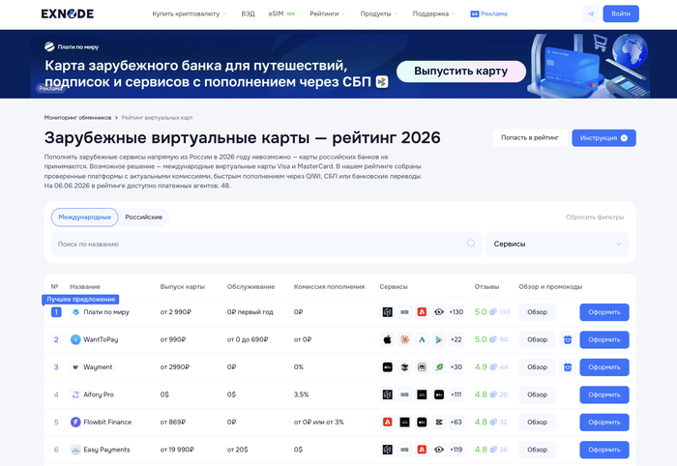The width and height of the screenshot is (677, 466).
Task: Focus the Поиск по названию search field
Action: coord(266,244)
